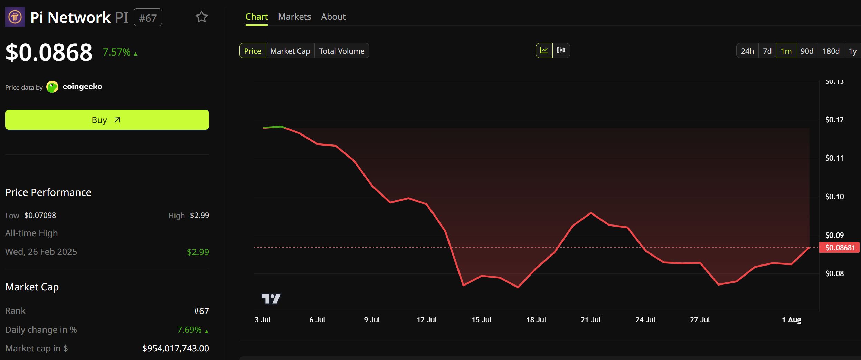Click the Pi Network coin logo icon
This screenshot has width=861, height=360.
(x=15, y=17)
